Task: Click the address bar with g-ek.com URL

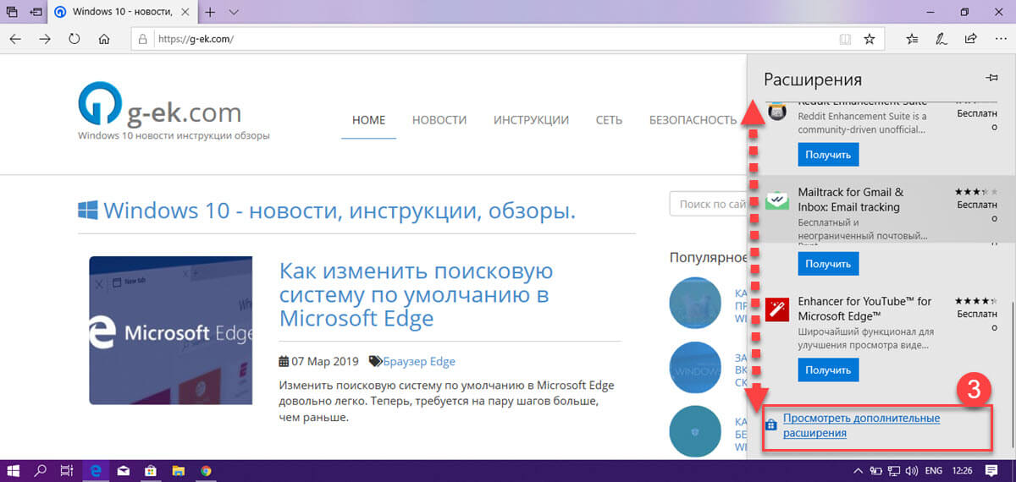Action: pyautogui.click(x=508, y=39)
